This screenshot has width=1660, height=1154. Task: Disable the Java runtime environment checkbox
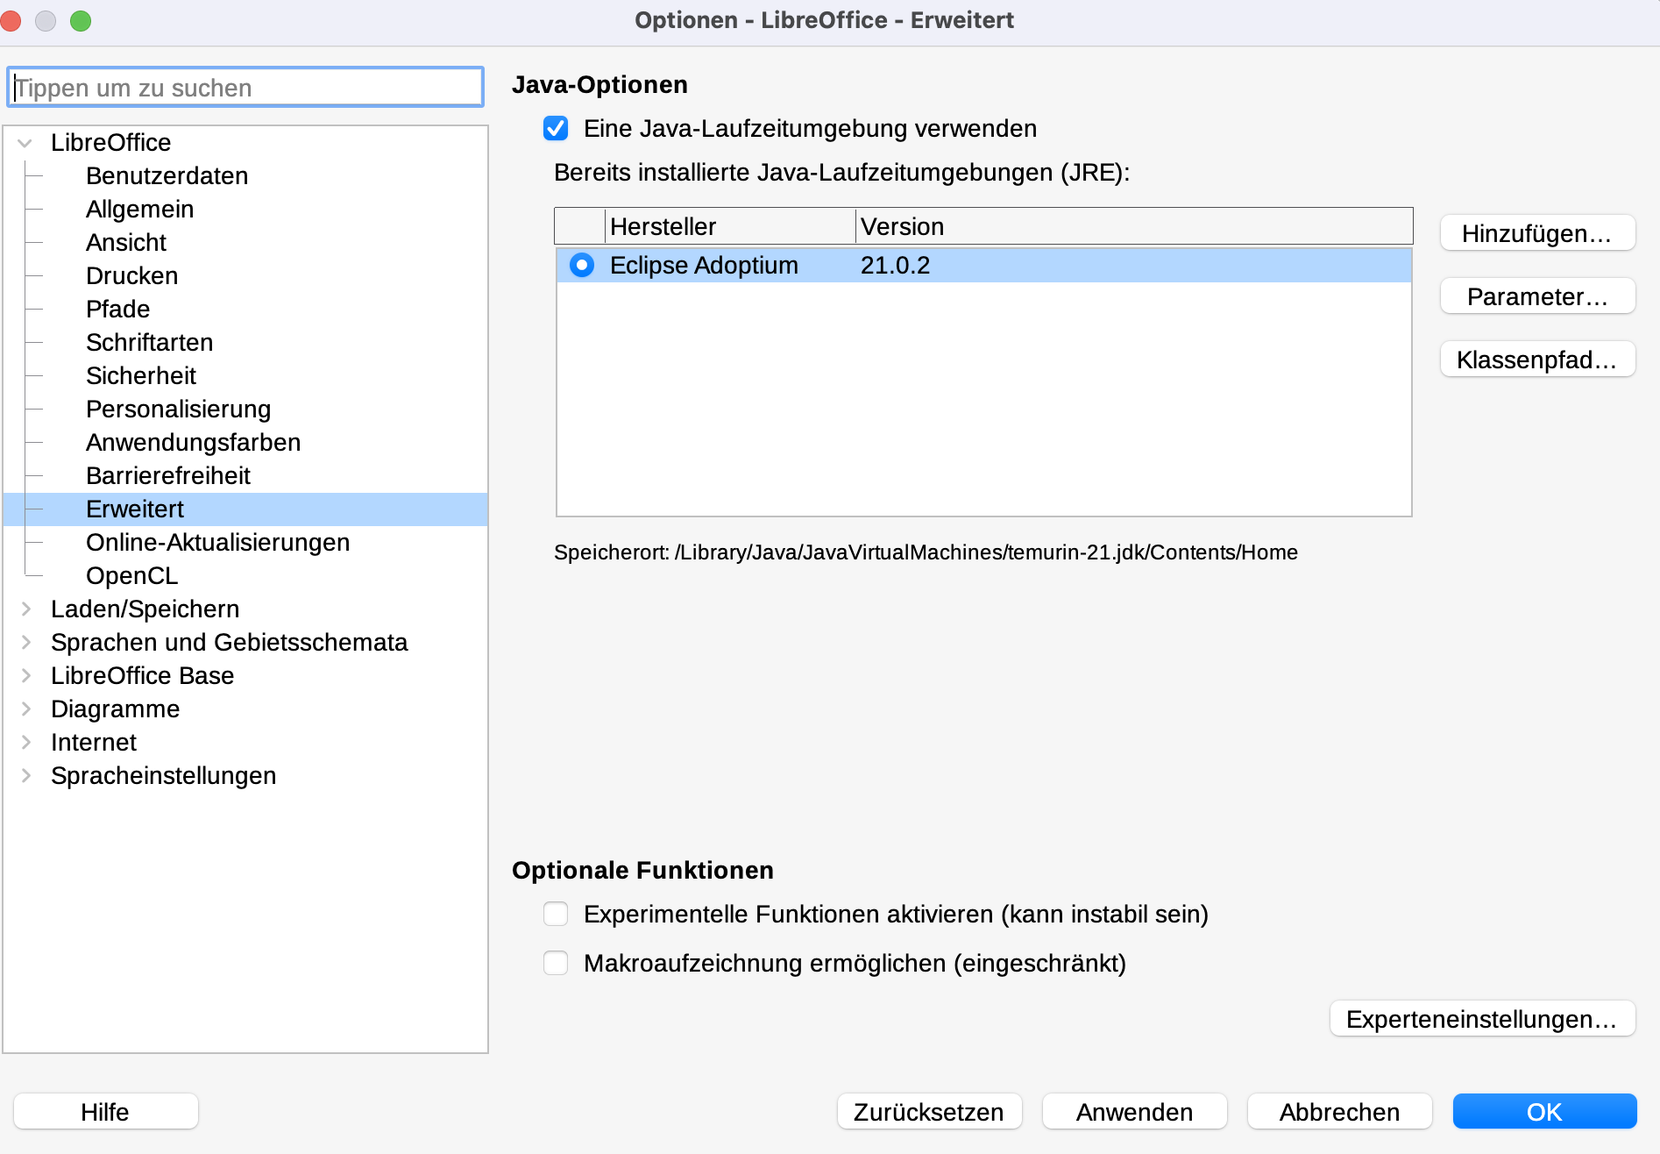(556, 129)
